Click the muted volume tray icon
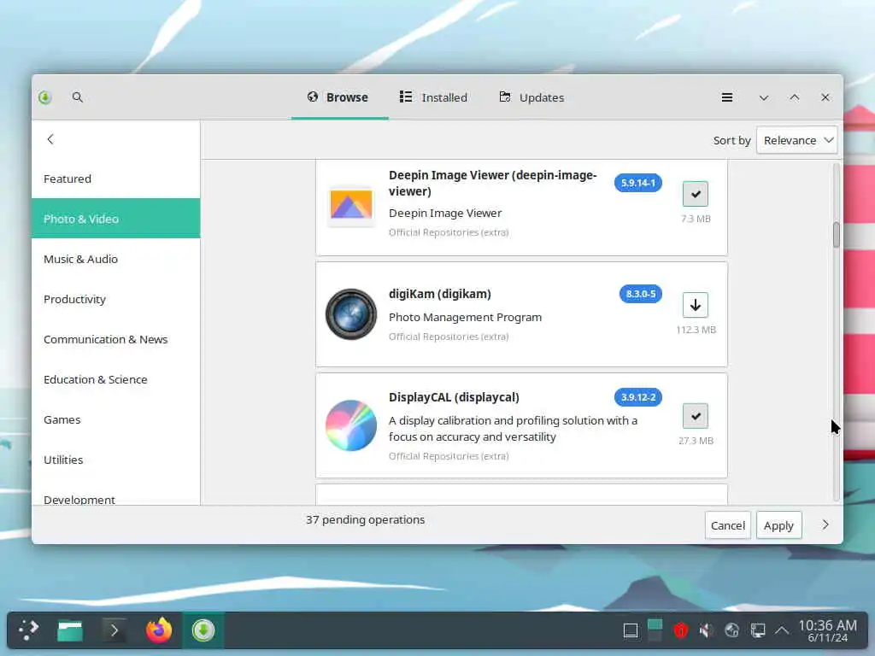The height and width of the screenshot is (656, 875). click(706, 631)
